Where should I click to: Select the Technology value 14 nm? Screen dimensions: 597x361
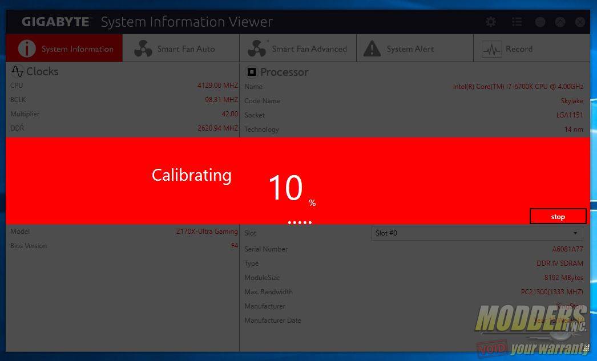(x=574, y=129)
